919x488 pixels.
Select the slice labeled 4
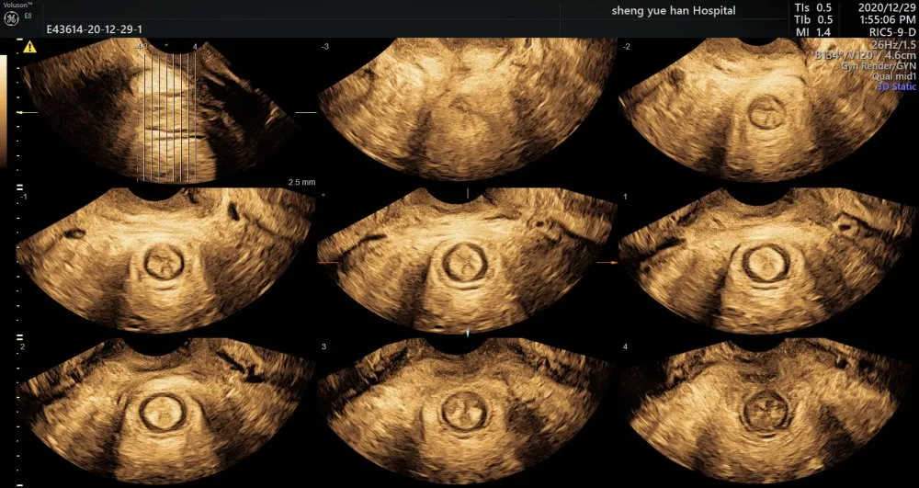[x=769, y=411]
